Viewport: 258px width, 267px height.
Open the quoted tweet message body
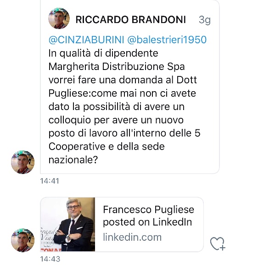pos(124,106)
